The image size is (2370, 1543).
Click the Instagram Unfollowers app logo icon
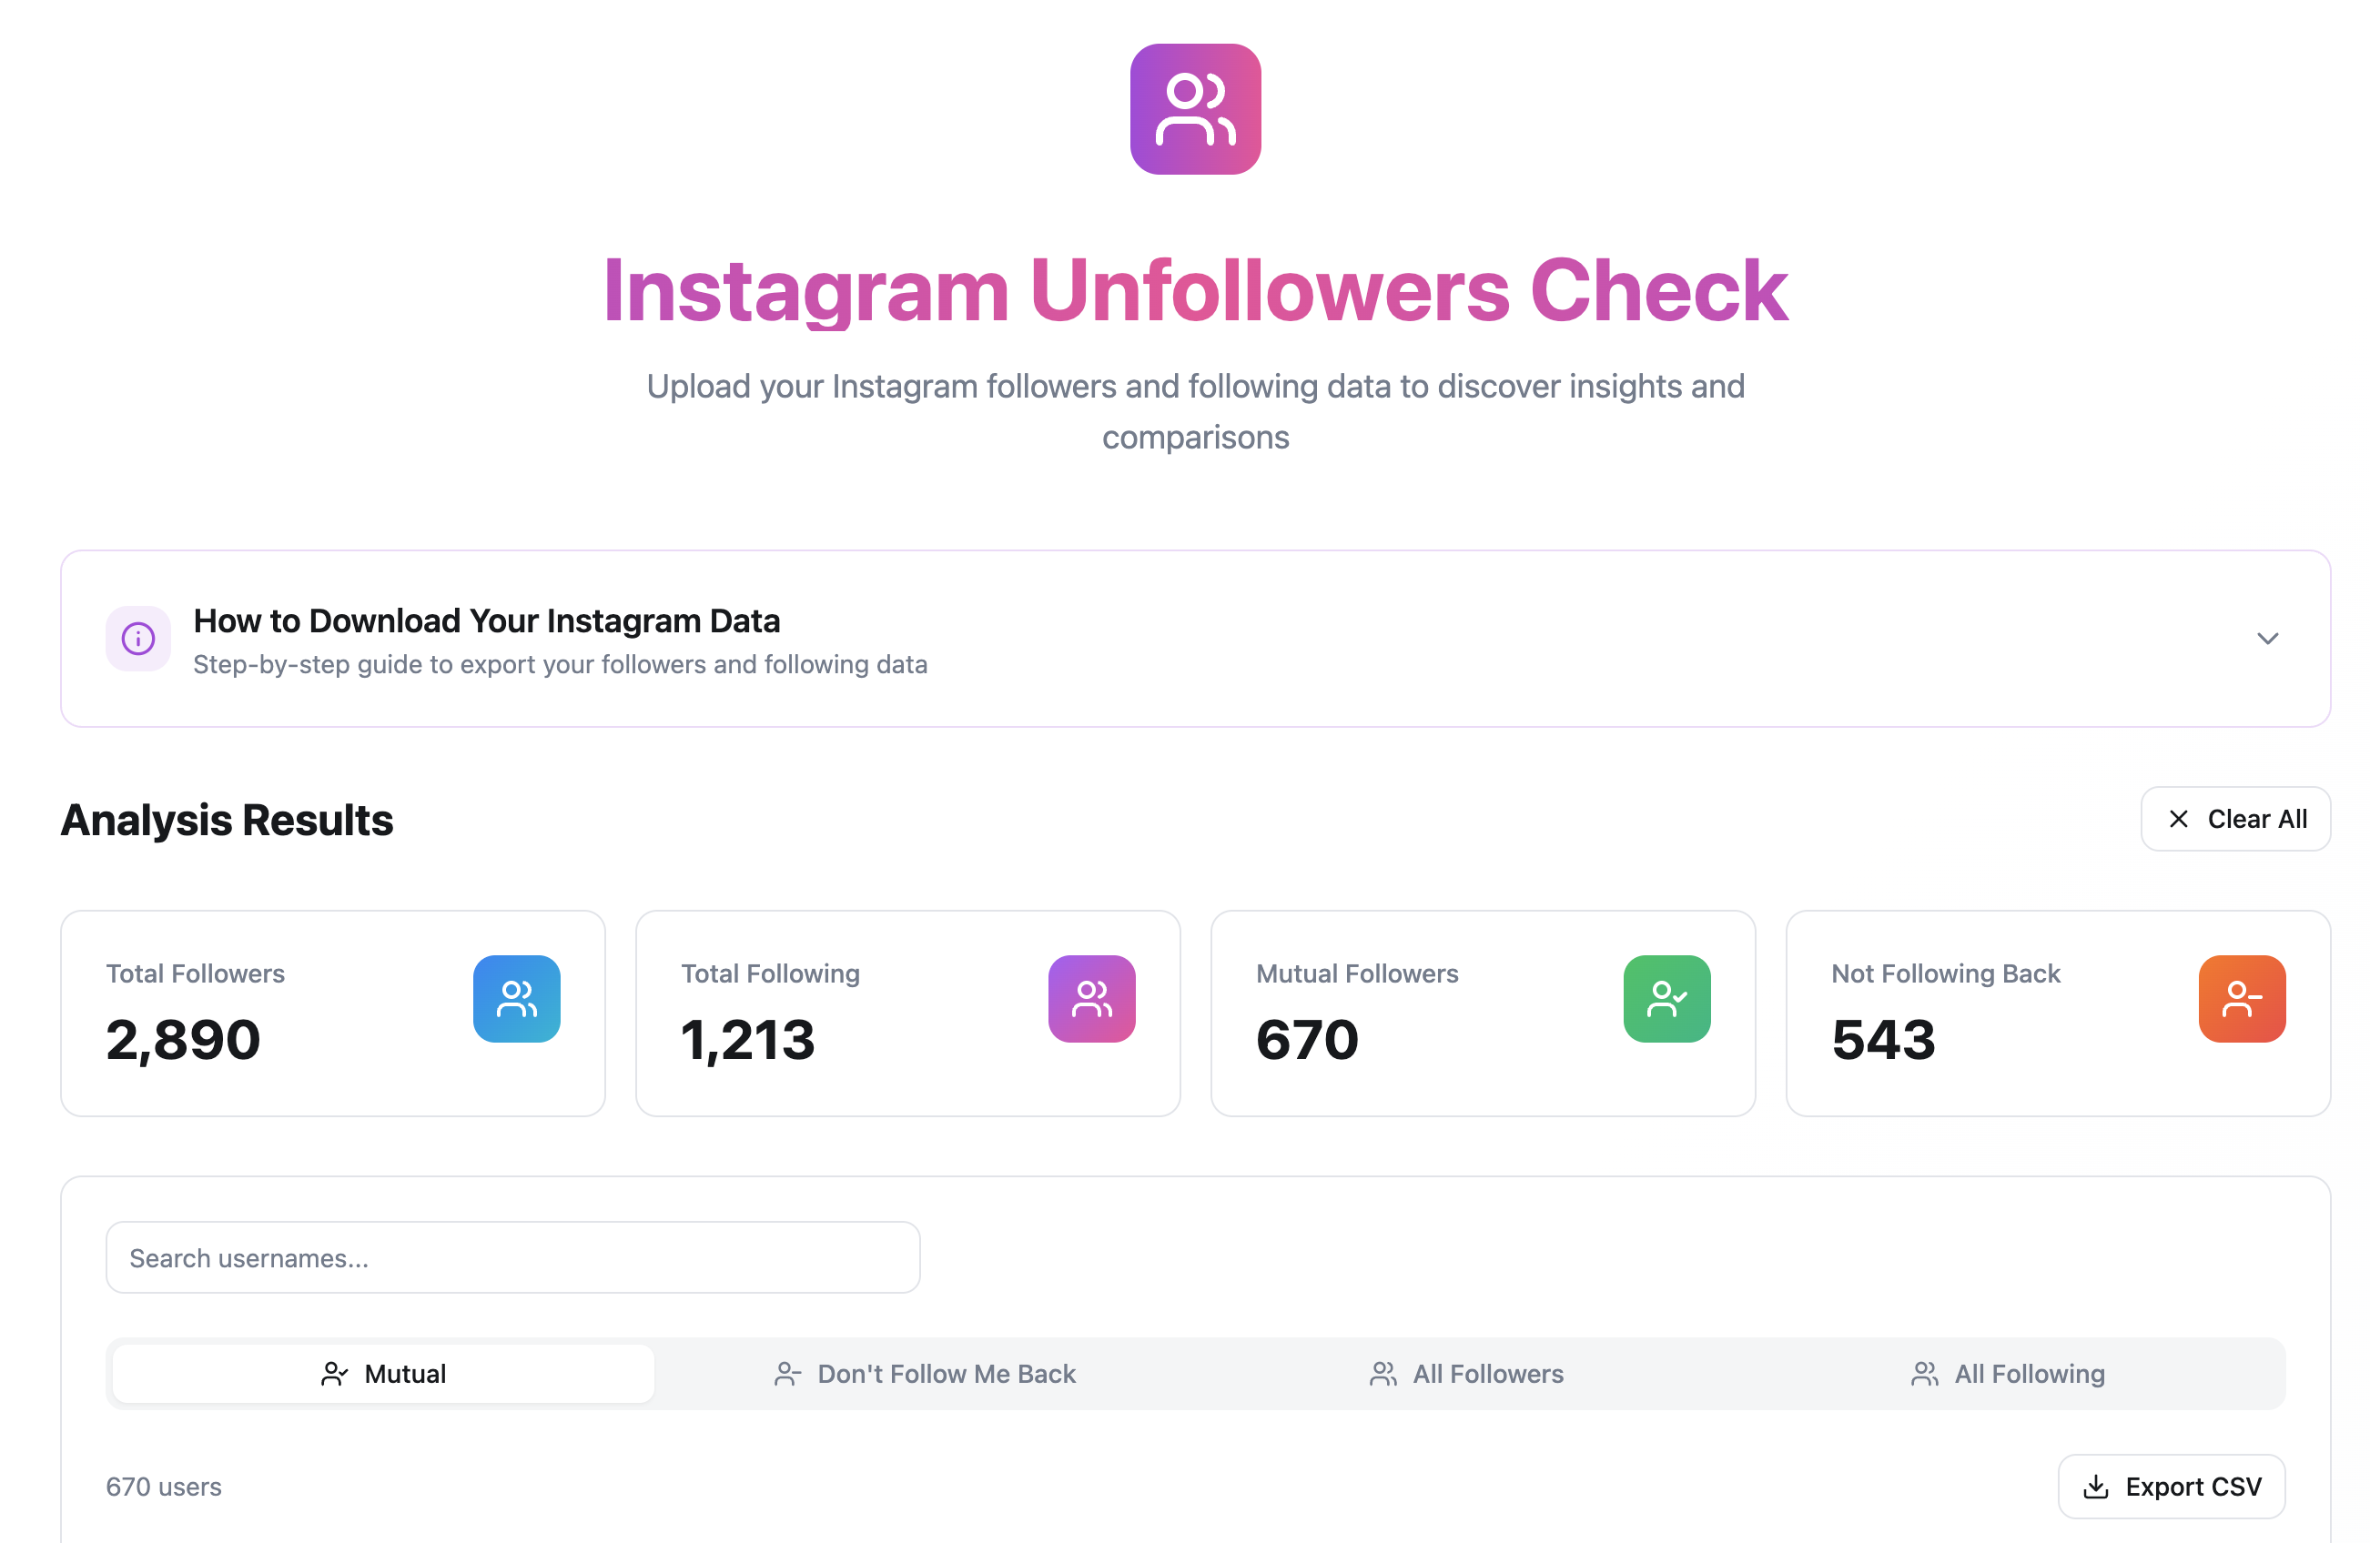tap(1194, 109)
